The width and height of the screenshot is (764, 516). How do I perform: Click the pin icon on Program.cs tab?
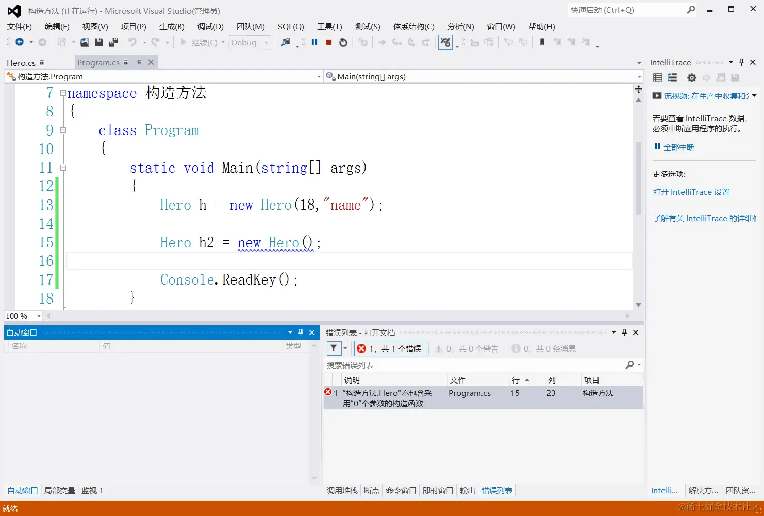pos(139,62)
